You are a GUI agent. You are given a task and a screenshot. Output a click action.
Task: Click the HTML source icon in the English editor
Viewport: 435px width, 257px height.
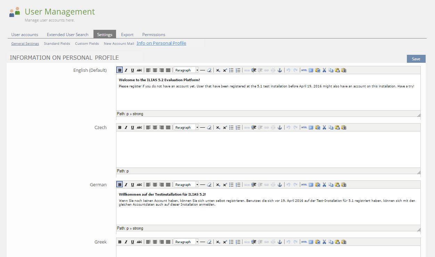pos(304,70)
